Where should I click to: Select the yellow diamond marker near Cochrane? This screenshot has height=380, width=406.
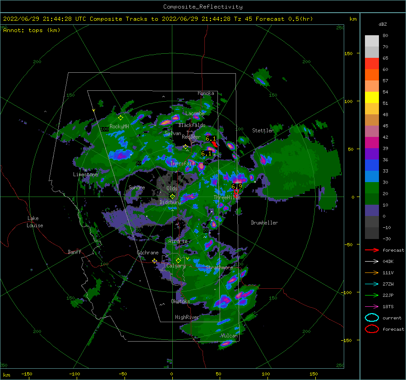[154, 261]
